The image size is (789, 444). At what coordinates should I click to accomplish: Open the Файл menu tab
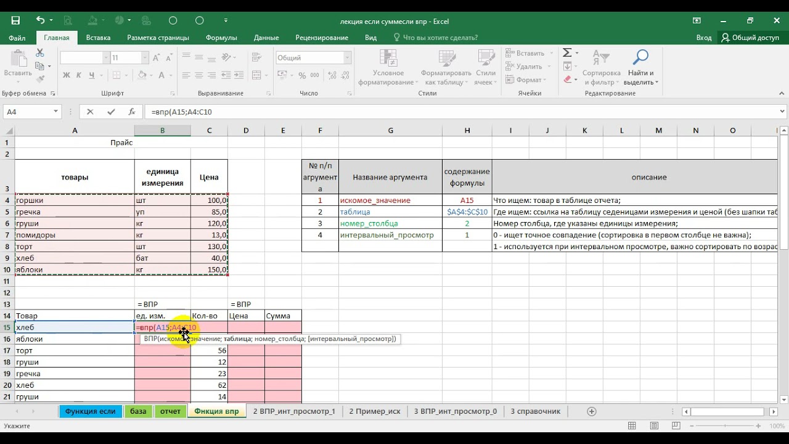(x=17, y=38)
